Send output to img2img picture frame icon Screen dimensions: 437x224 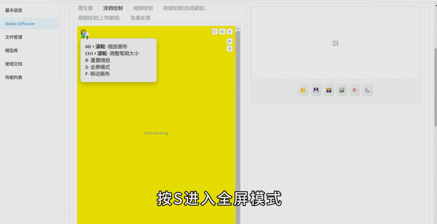pyautogui.click(x=342, y=90)
